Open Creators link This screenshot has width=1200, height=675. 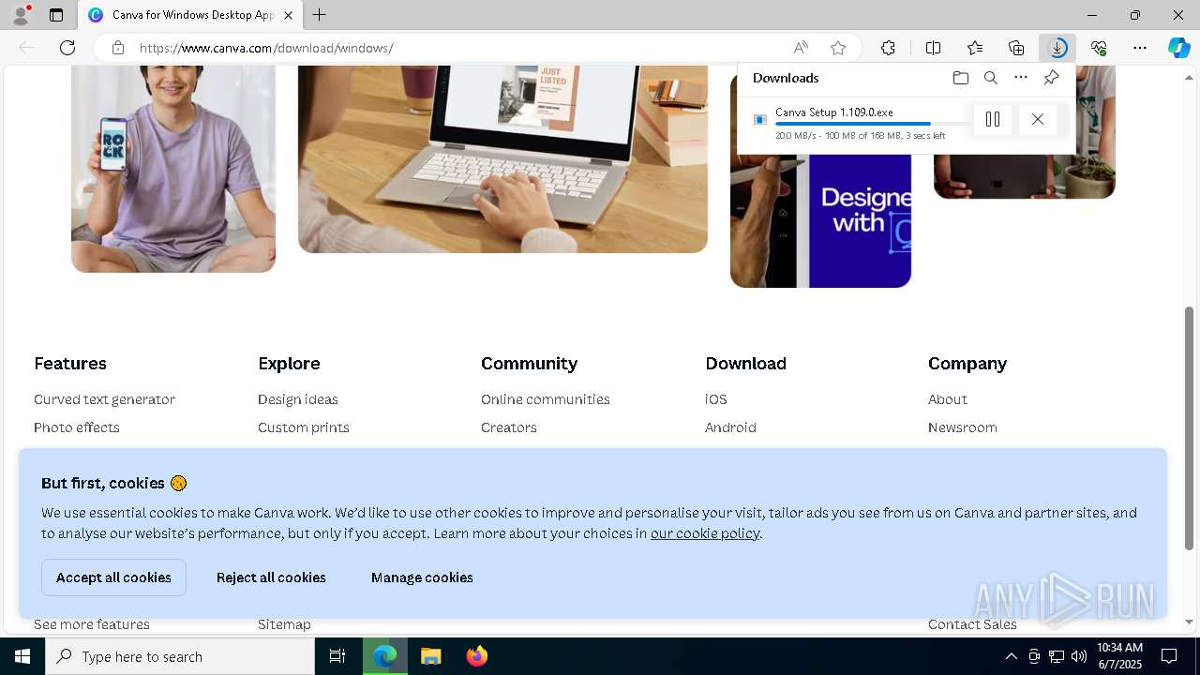click(x=509, y=427)
